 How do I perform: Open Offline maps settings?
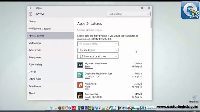[x=50, y=79]
